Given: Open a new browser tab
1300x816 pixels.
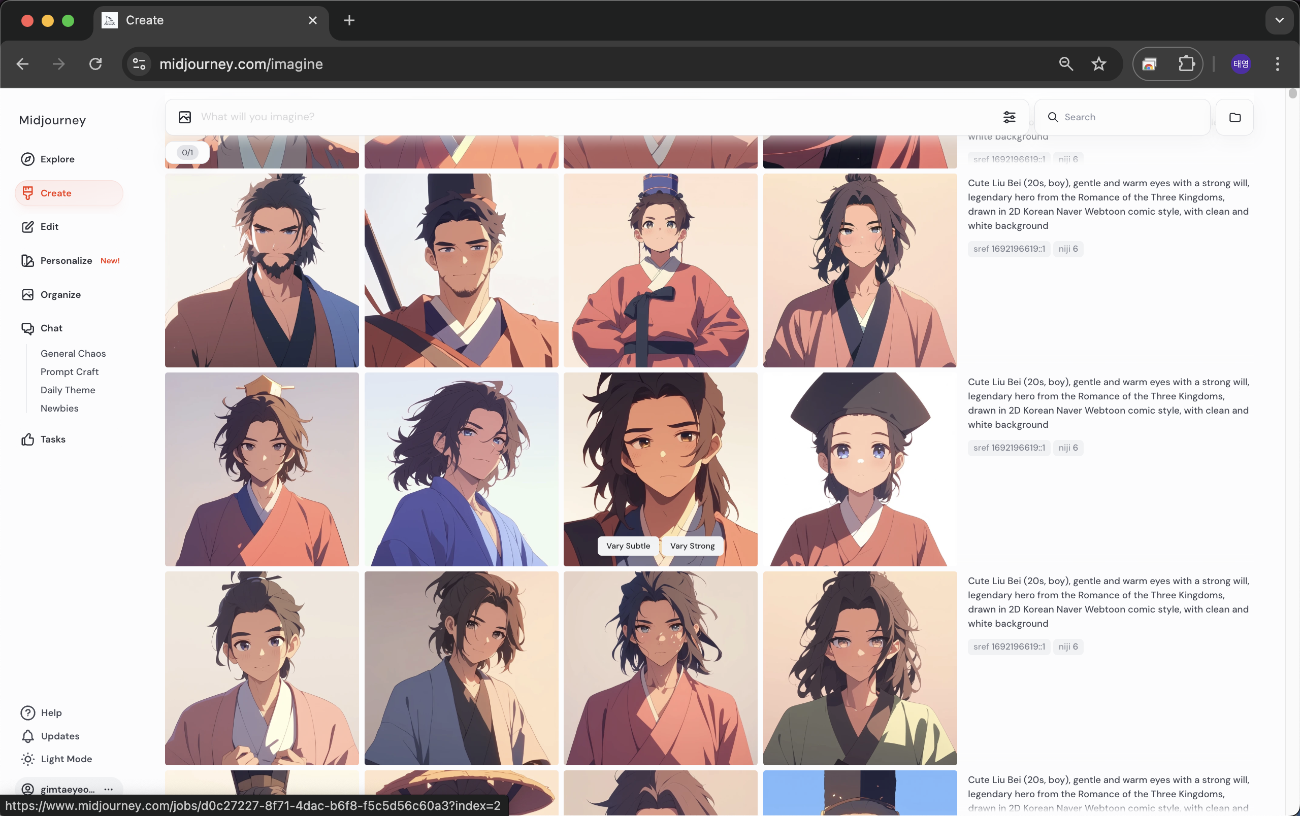Looking at the screenshot, I should (x=349, y=20).
